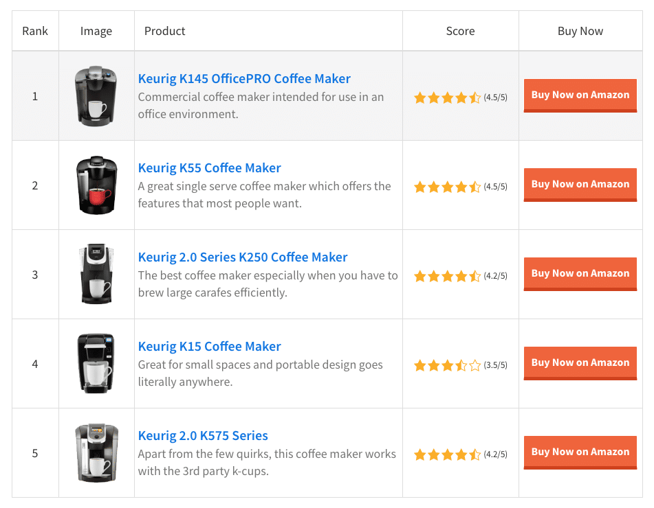Click Buy Now button for Keurig K55
The width and height of the screenshot is (654, 508).
point(580,184)
